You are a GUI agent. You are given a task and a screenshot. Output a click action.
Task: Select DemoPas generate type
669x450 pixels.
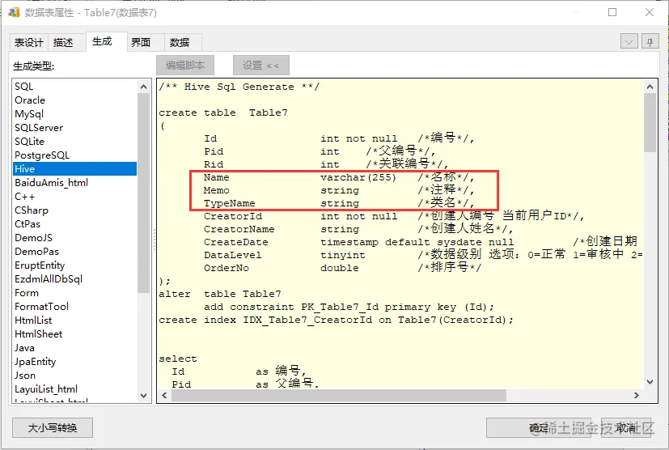[x=74, y=252]
